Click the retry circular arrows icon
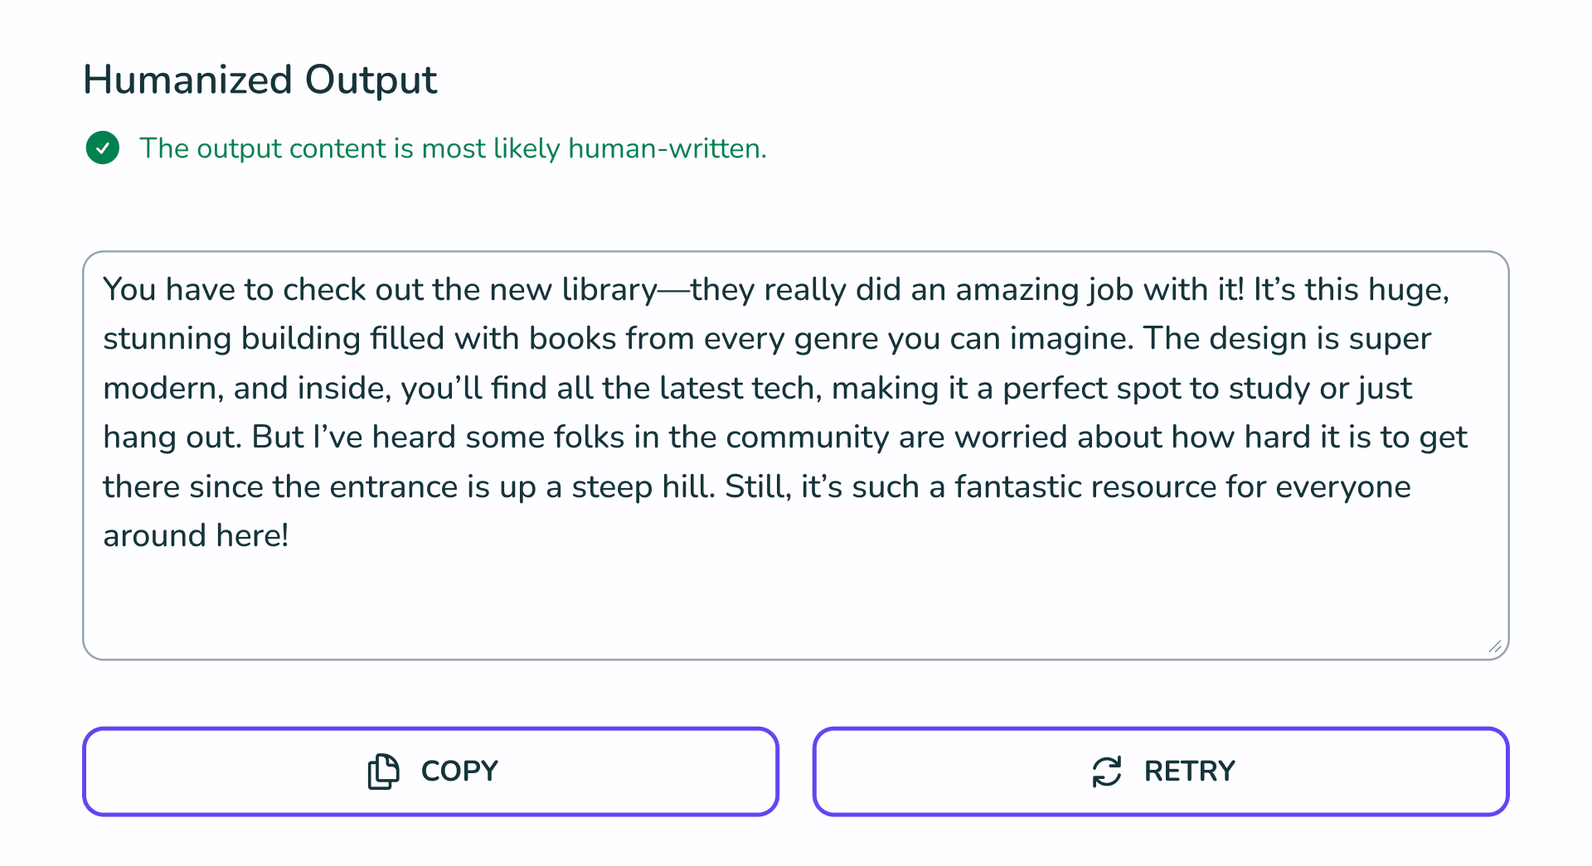 [x=1107, y=772]
